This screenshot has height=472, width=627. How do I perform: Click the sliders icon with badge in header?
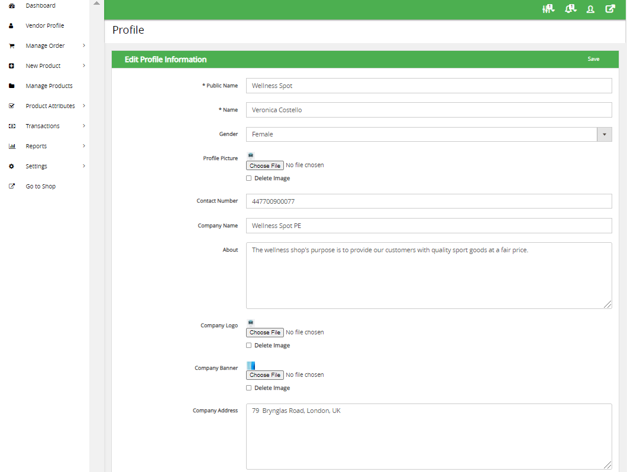pos(548,9)
